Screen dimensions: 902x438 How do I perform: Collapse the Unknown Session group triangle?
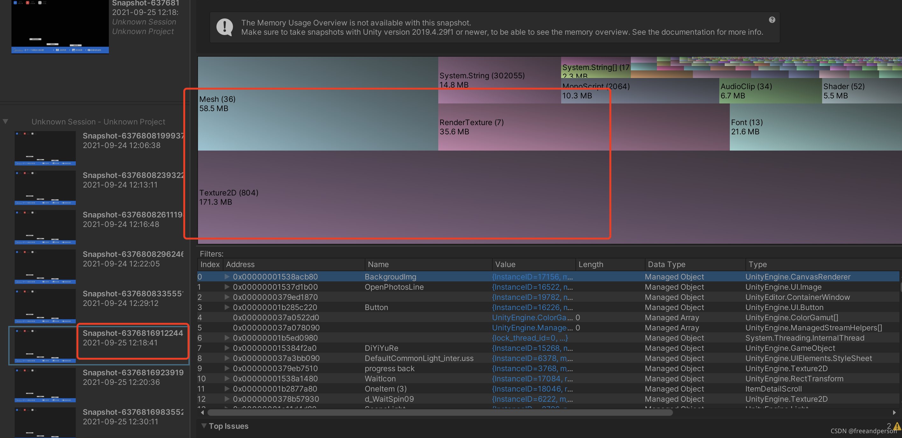click(6, 122)
